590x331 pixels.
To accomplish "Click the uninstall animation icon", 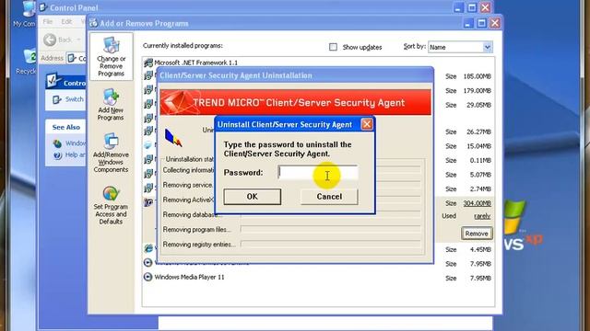I will [x=173, y=138].
